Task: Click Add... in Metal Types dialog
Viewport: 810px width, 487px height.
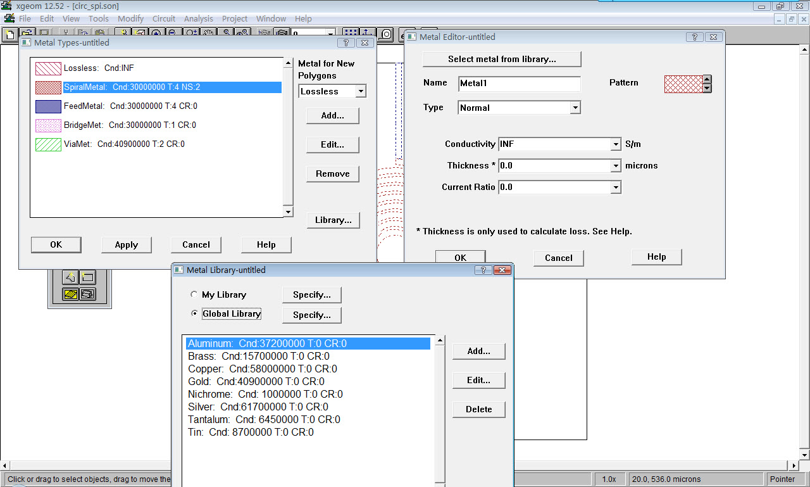Action: click(332, 116)
